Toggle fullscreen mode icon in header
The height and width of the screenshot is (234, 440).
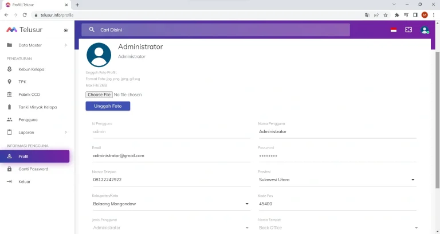408,29
